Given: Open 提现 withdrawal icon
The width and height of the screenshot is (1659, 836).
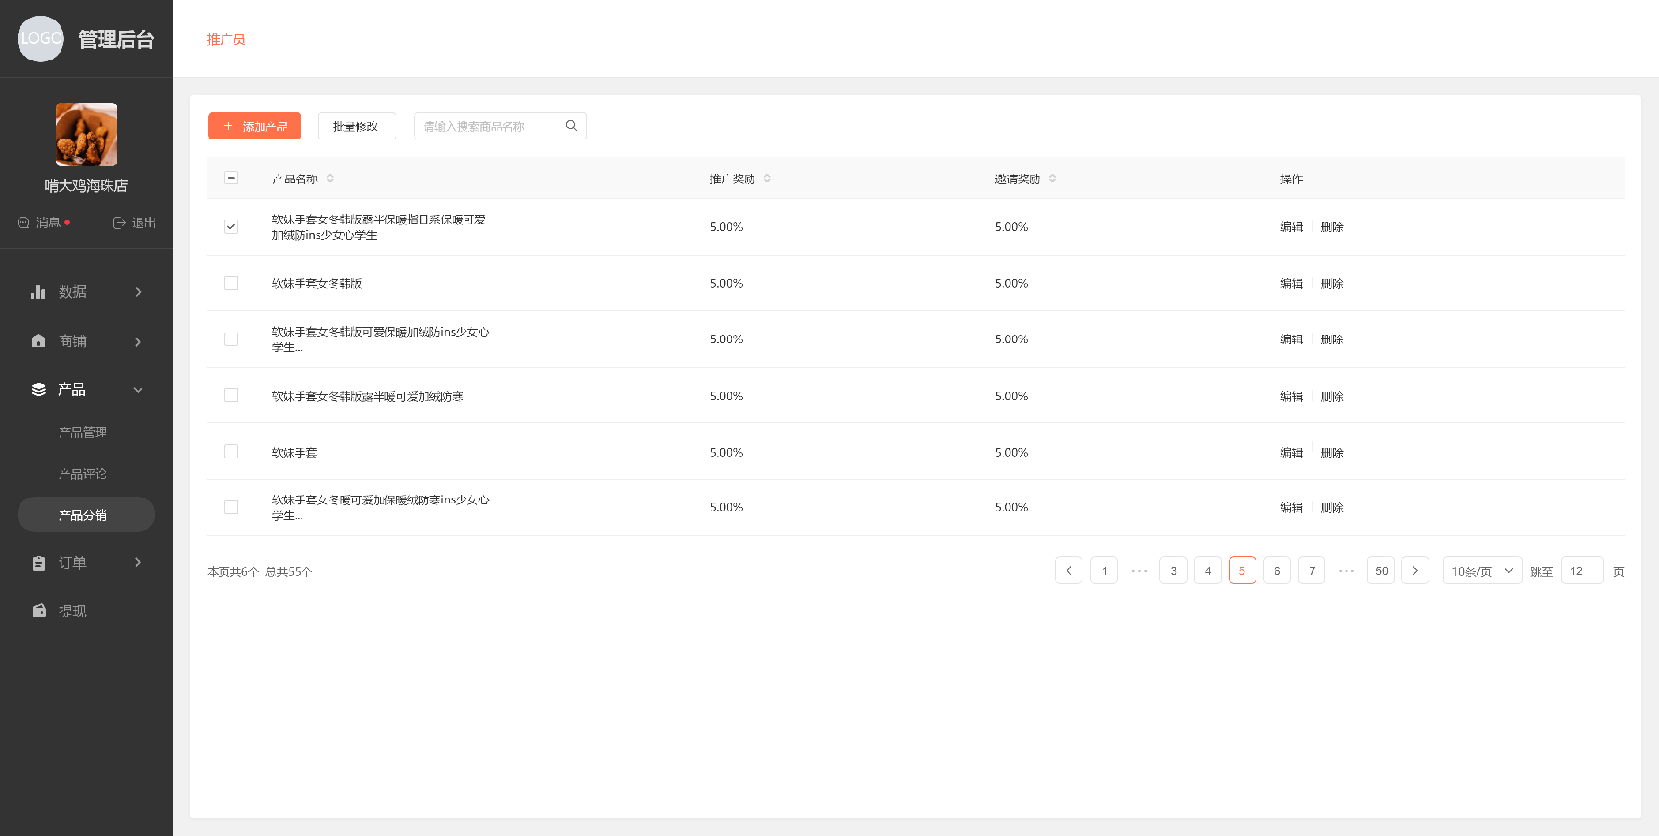Looking at the screenshot, I should point(39,610).
